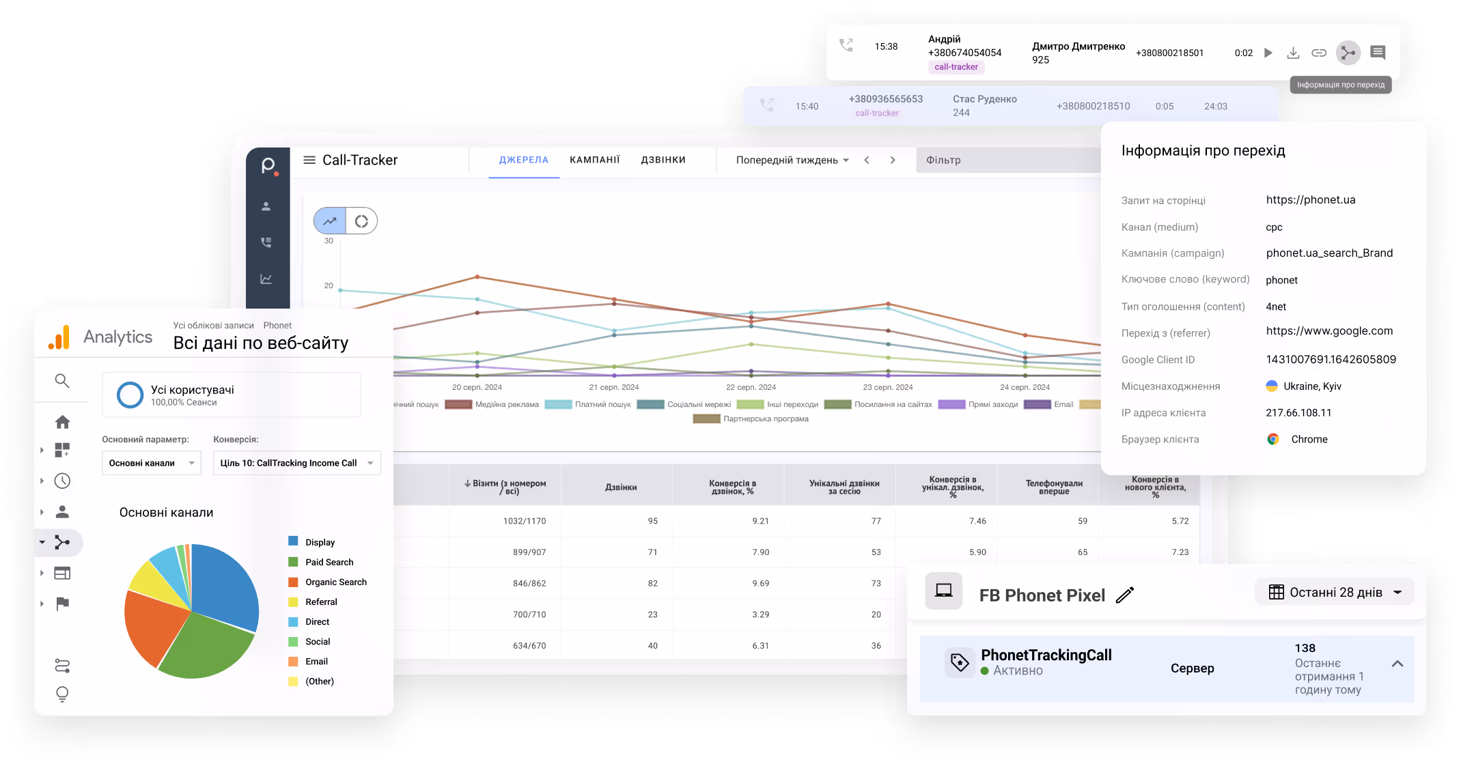The image size is (1461, 764).
Task: Toggle Посилання на сайтах chart legend
Action: (x=878, y=404)
